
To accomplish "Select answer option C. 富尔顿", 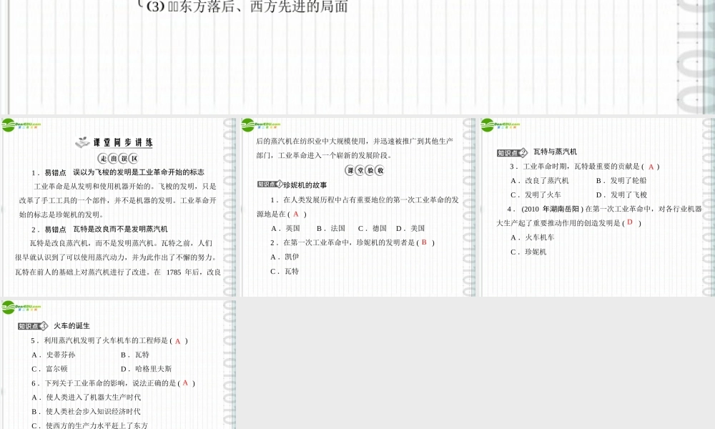I will pos(49,368).
